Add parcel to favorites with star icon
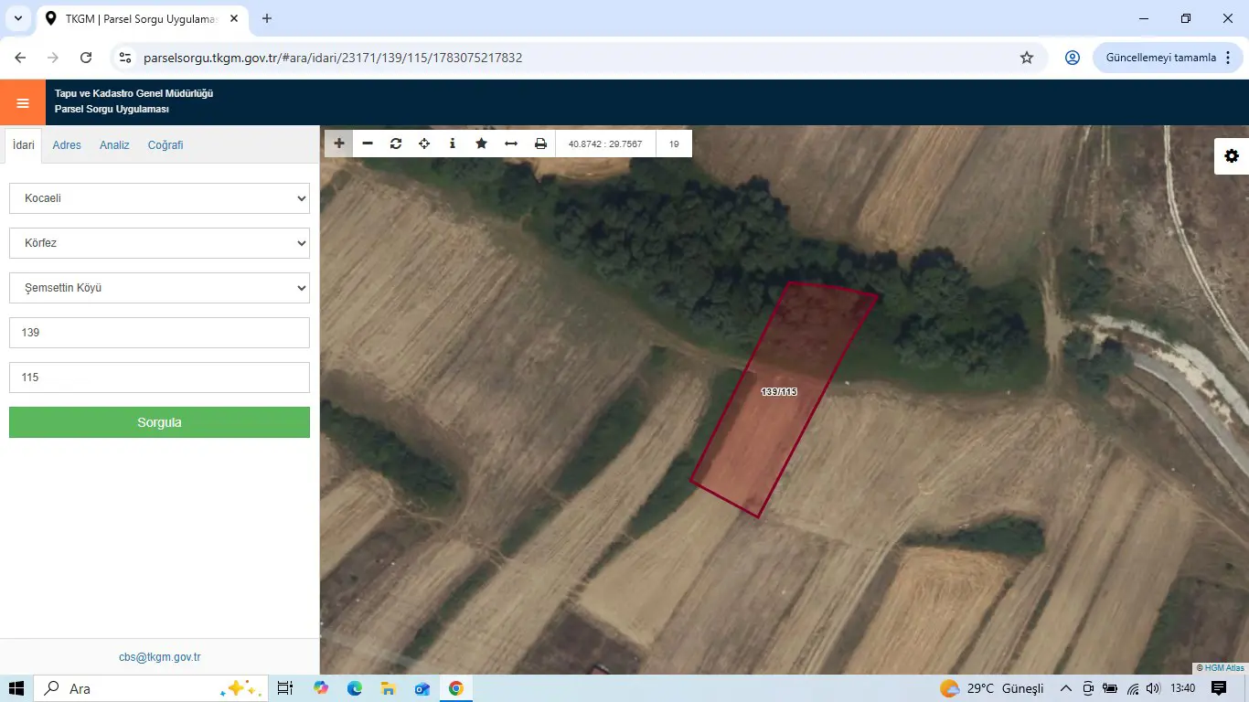1249x702 pixels. (x=481, y=144)
